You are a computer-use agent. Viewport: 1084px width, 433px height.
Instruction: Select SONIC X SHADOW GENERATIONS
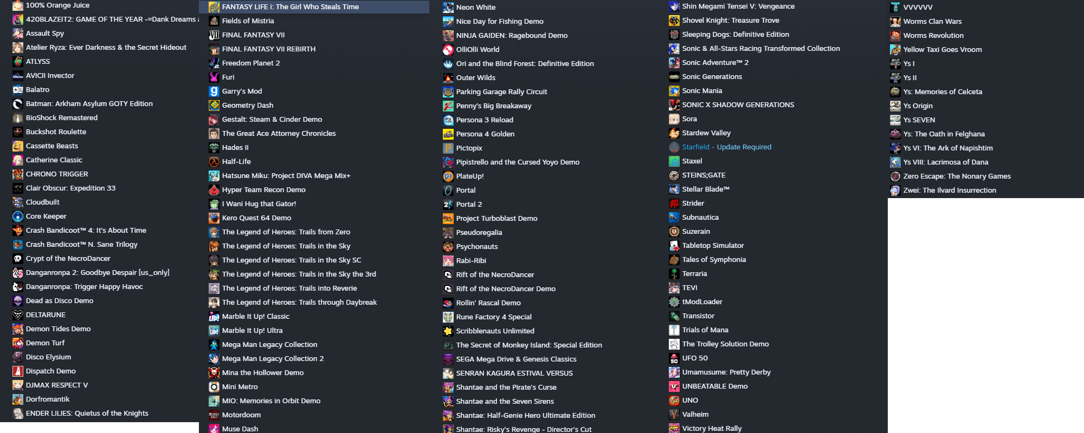coord(738,105)
